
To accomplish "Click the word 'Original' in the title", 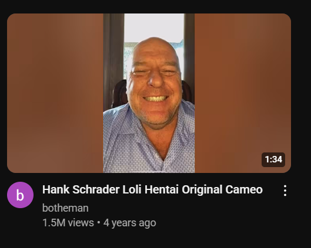I will tap(202, 189).
